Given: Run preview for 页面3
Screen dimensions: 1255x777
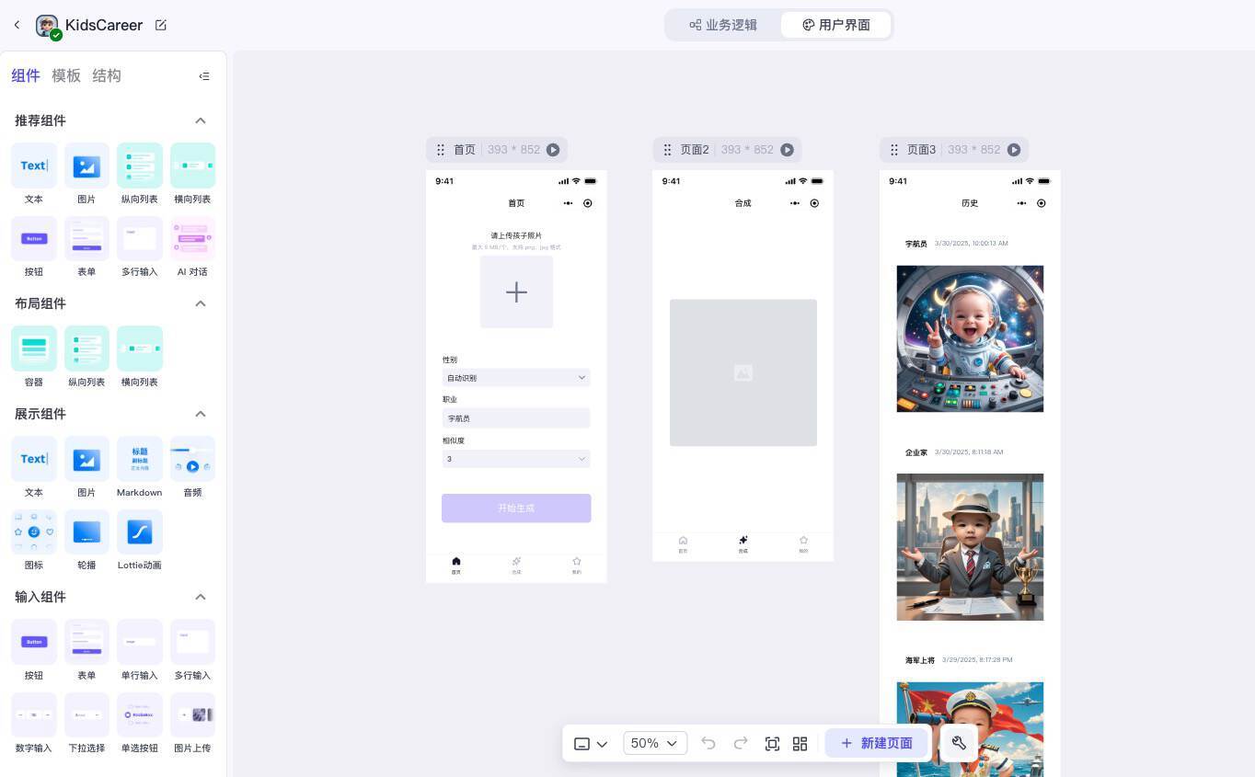Looking at the screenshot, I should (1015, 149).
